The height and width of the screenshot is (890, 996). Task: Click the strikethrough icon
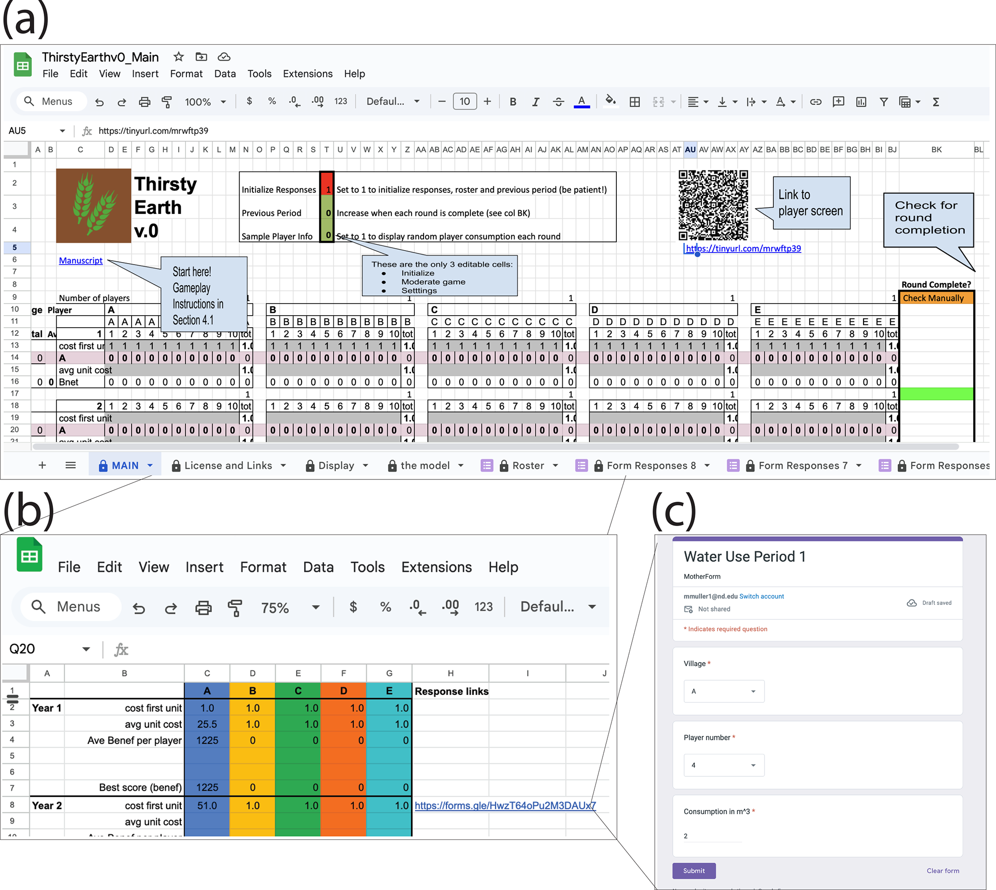558,102
